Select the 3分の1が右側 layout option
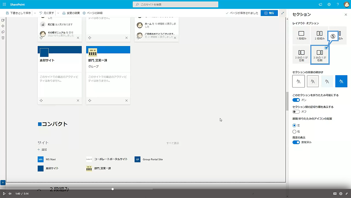Image resolution: width=351 pixels, height=198 pixels. pyautogui.click(x=319, y=55)
